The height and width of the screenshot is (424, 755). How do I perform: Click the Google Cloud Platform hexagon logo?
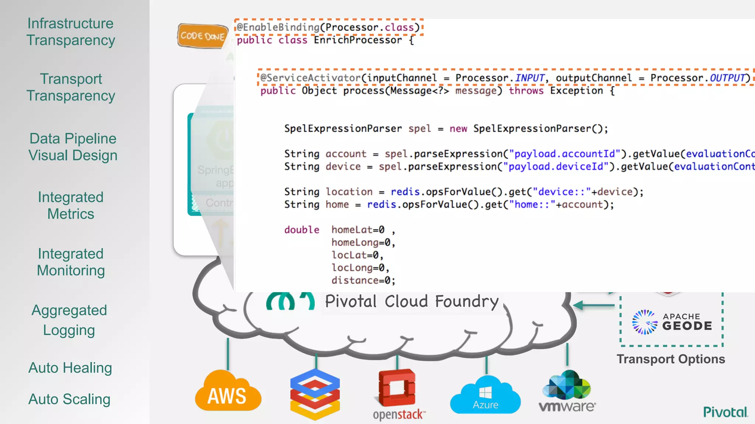click(x=315, y=394)
